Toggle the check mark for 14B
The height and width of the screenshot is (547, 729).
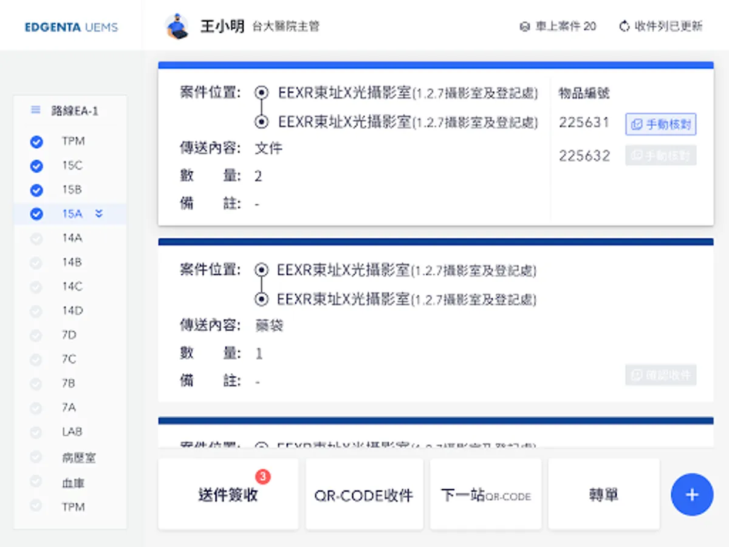point(36,263)
